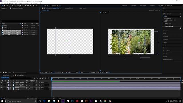Click the Windows Start button
Viewport: 183px width, 103px height.
coord(2,101)
